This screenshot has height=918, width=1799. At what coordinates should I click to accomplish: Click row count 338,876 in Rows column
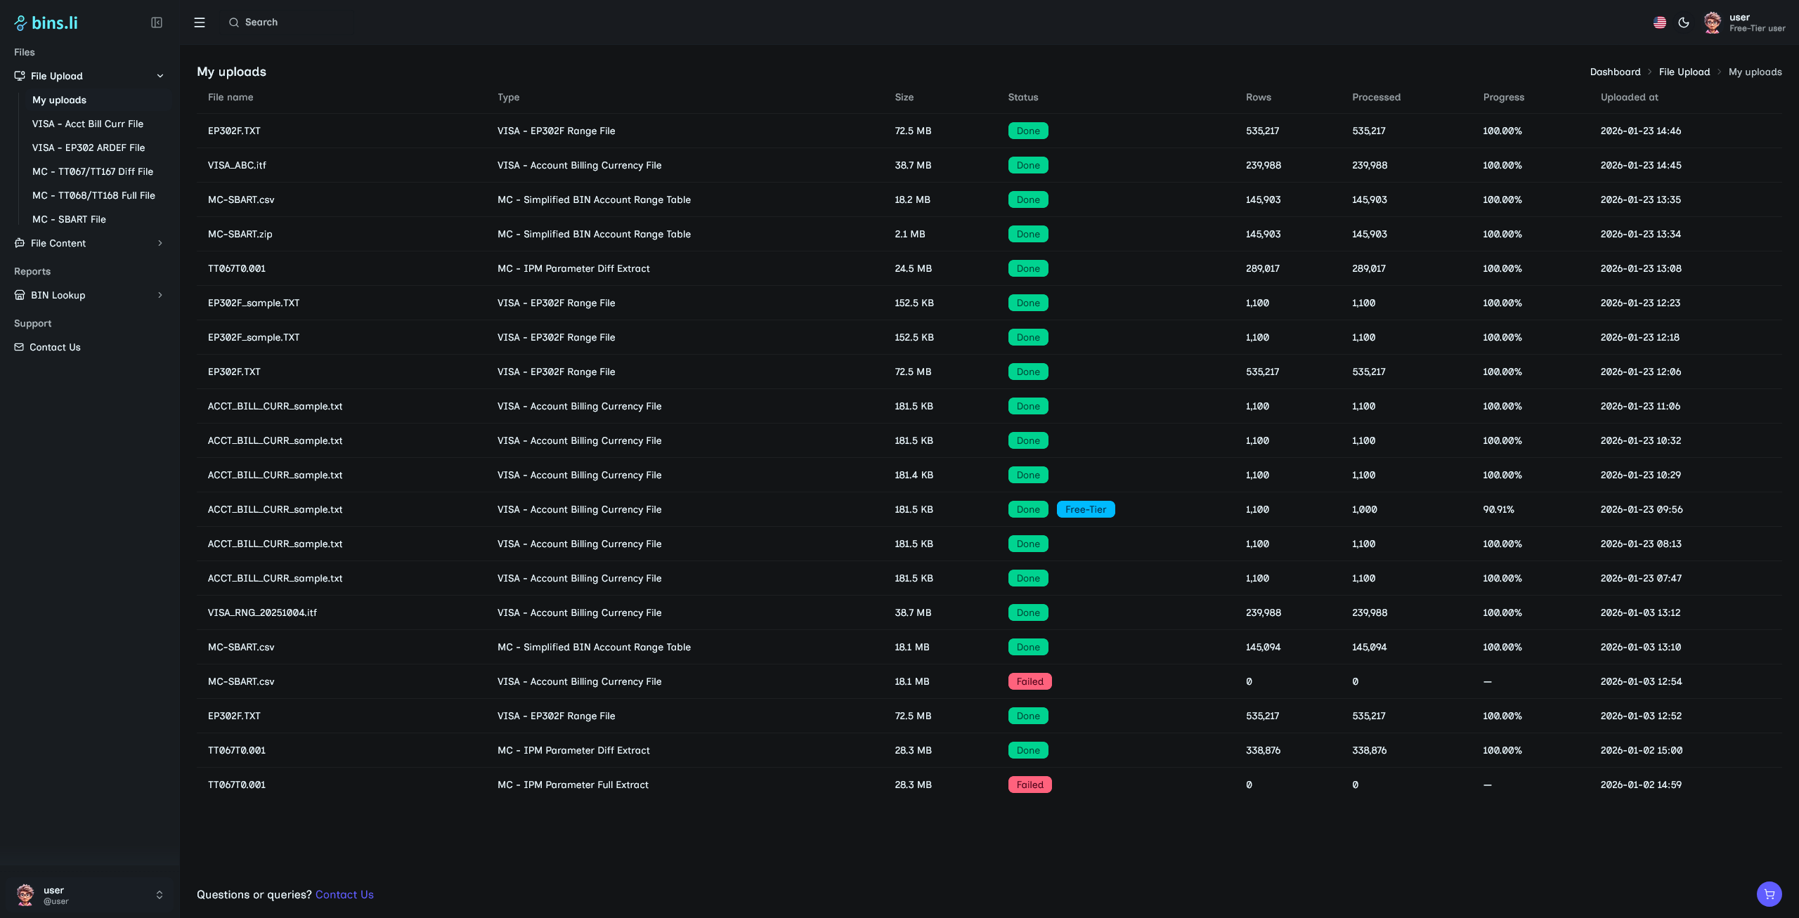tap(1263, 750)
